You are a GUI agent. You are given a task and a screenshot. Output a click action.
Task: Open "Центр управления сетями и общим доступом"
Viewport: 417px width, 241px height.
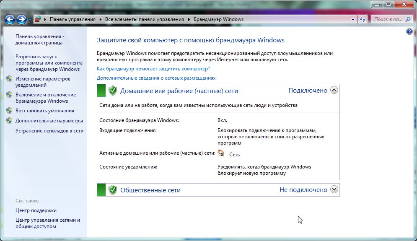click(48, 223)
